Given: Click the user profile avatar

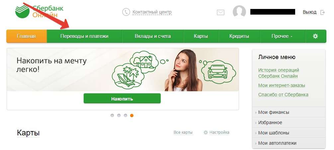Looking at the screenshot, I should pos(239,12).
